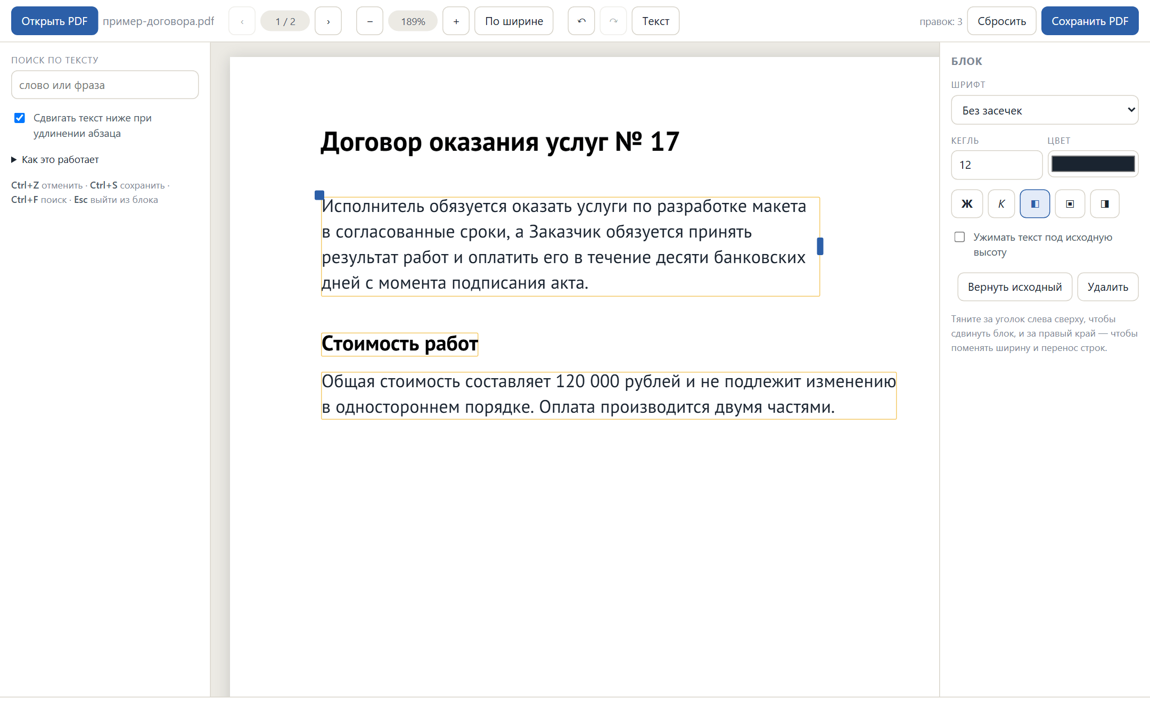This screenshot has width=1150, height=719.
Task: Click the 'Текст' mode button
Action: tap(655, 21)
